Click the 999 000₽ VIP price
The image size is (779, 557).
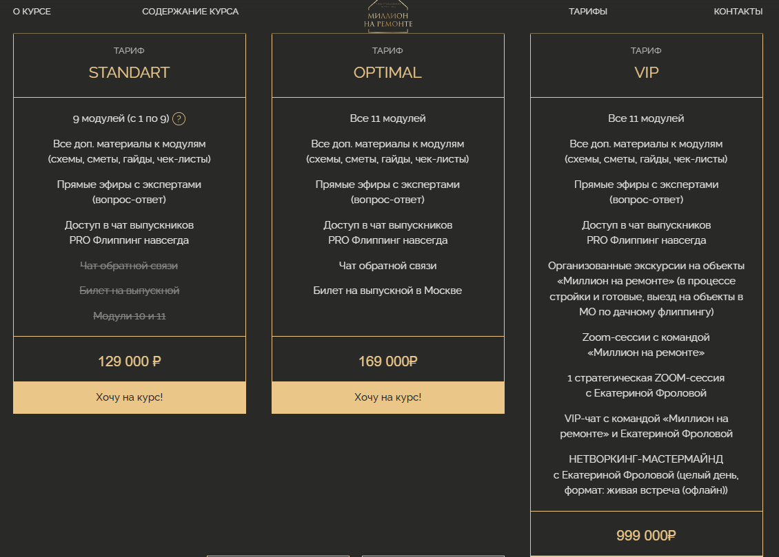pos(646,536)
